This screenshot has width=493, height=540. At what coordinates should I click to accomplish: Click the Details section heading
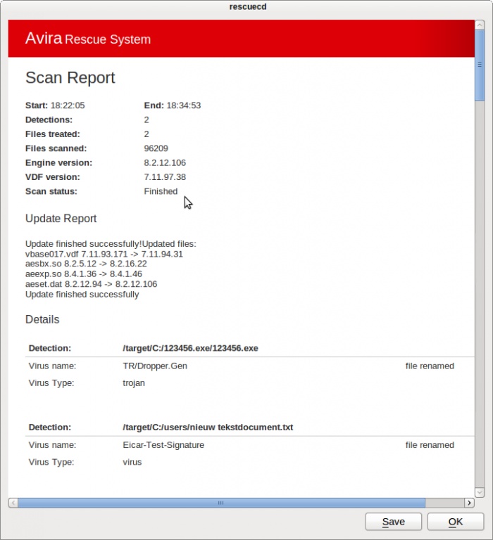click(42, 319)
